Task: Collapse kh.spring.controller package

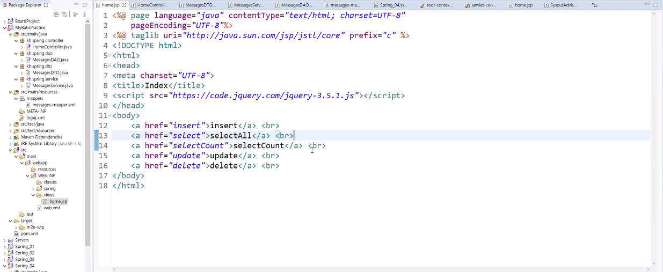Action: click(16, 40)
